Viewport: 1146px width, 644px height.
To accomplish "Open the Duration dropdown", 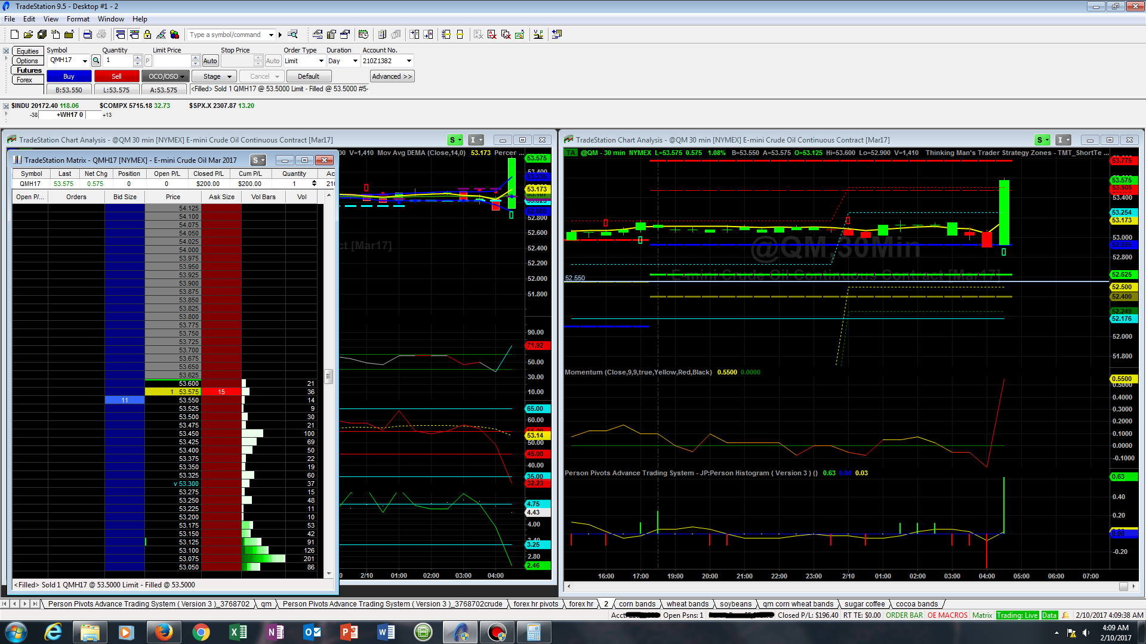I will 355,61.
